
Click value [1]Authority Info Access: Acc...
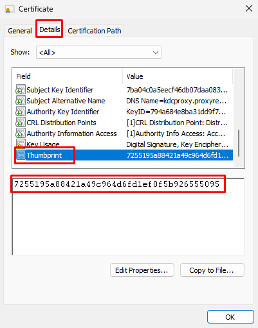pyautogui.click(x=176, y=134)
